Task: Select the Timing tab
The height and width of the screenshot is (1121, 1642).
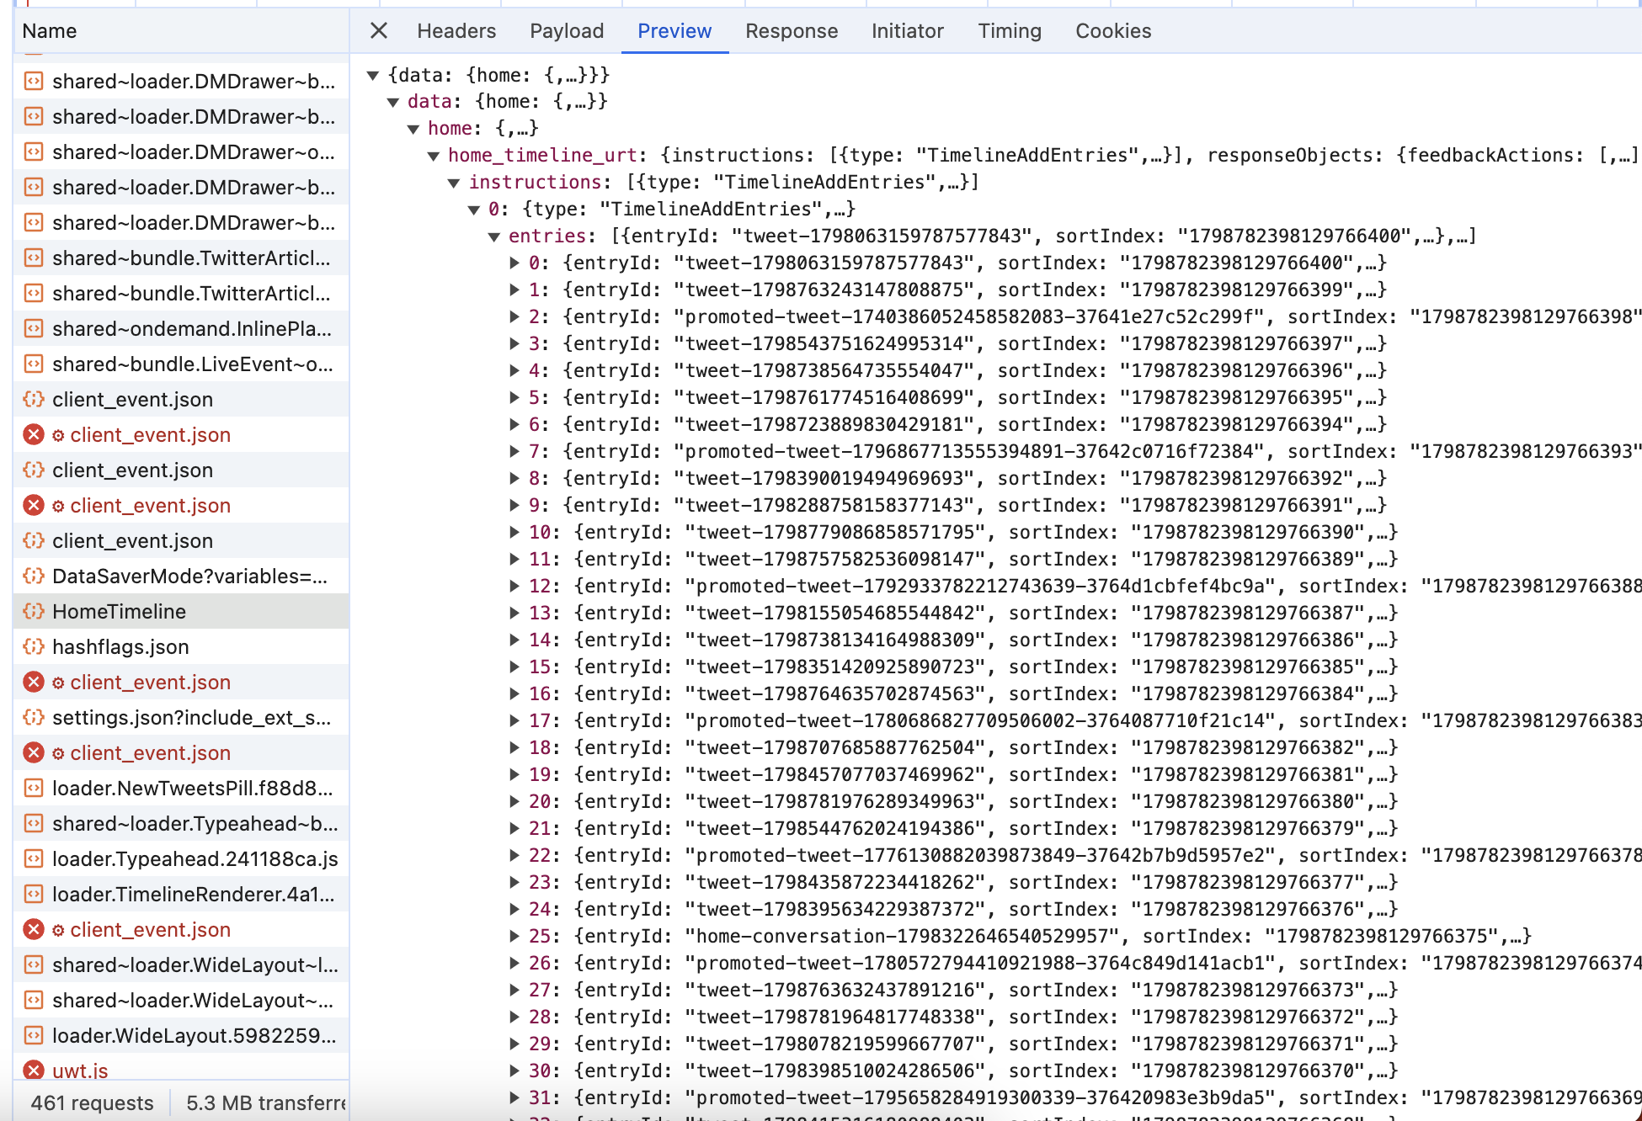Action: [x=1009, y=31]
